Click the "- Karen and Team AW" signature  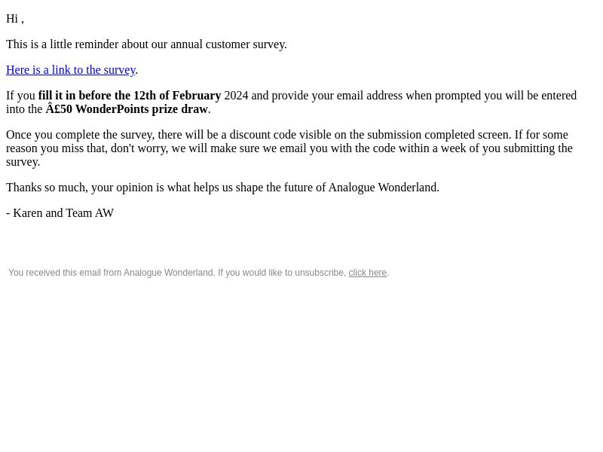point(60,213)
